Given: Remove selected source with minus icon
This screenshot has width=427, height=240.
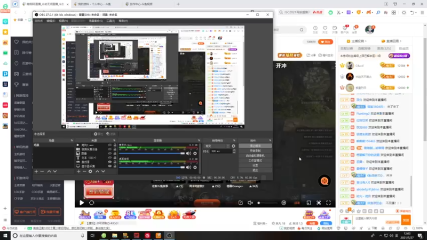Looking at the screenshot, I should (x=84, y=171).
